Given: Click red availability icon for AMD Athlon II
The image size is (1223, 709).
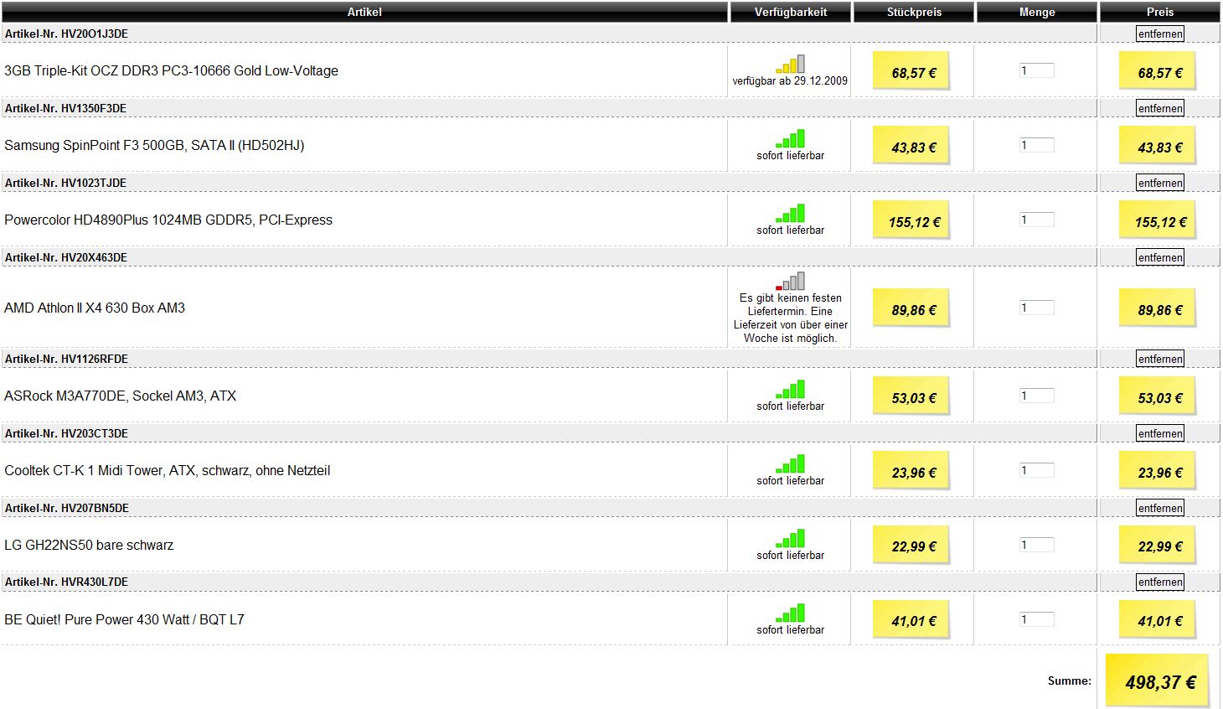Looking at the screenshot, I should tap(790, 281).
